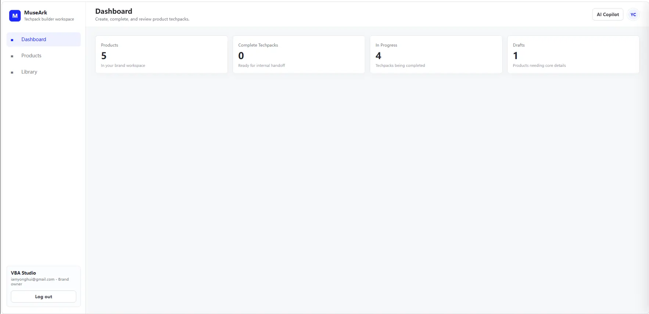Launch the AI Copilot button
Viewport: 649px width, 314px height.
click(607, 15)
